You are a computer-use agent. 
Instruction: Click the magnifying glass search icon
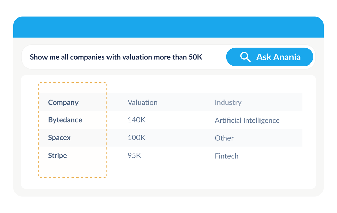click(x=245, y=57)
